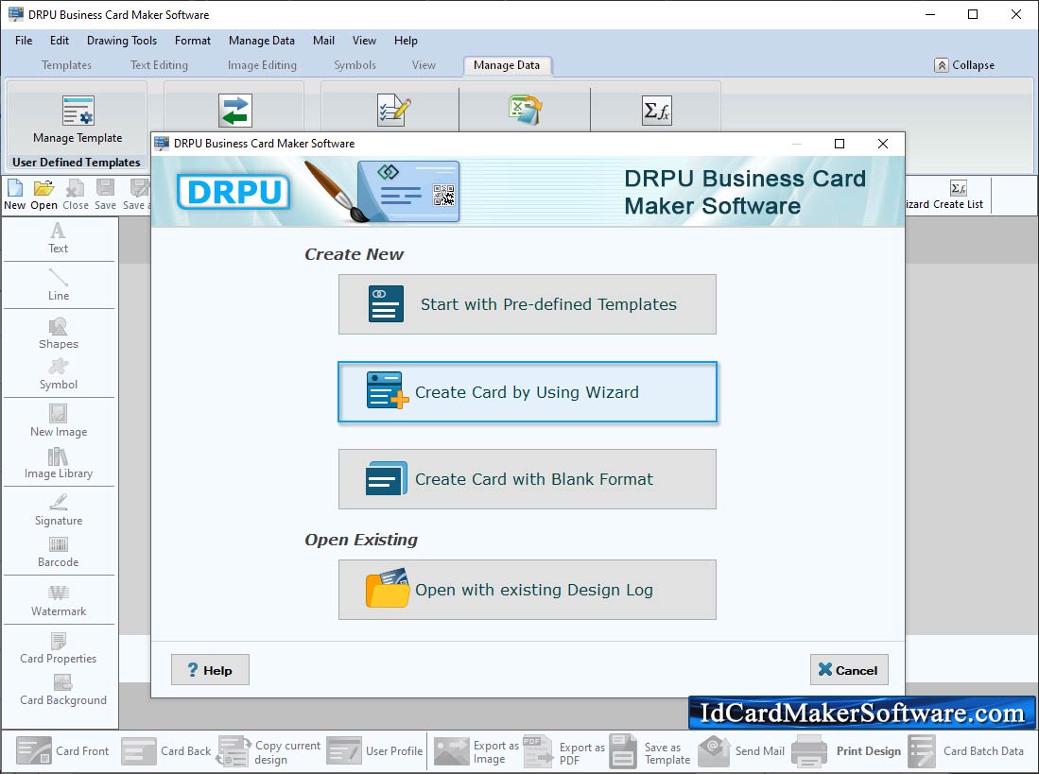
Task: Open User Profile in the bottom bar
Action: click(x=375, y=750)
